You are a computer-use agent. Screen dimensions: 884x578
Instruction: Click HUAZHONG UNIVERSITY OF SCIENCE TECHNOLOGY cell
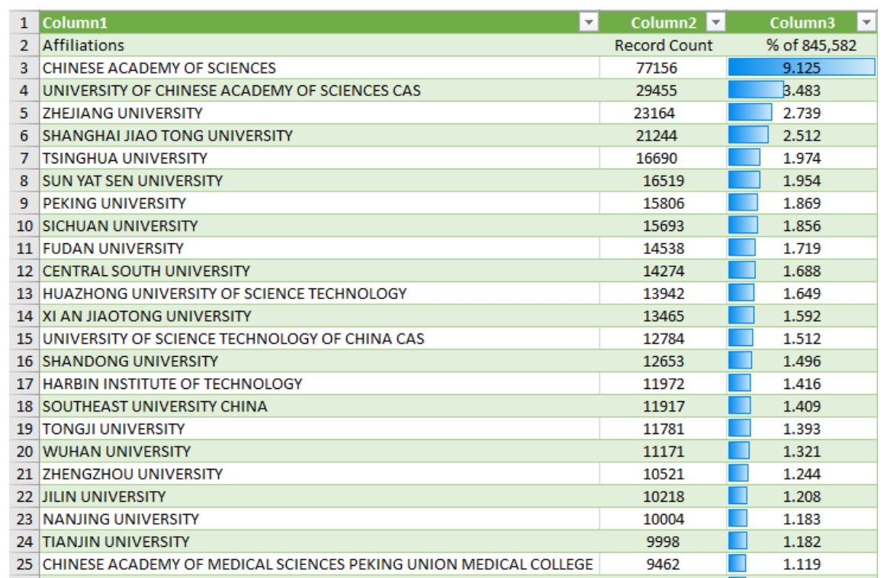click(x=319, y=294)
